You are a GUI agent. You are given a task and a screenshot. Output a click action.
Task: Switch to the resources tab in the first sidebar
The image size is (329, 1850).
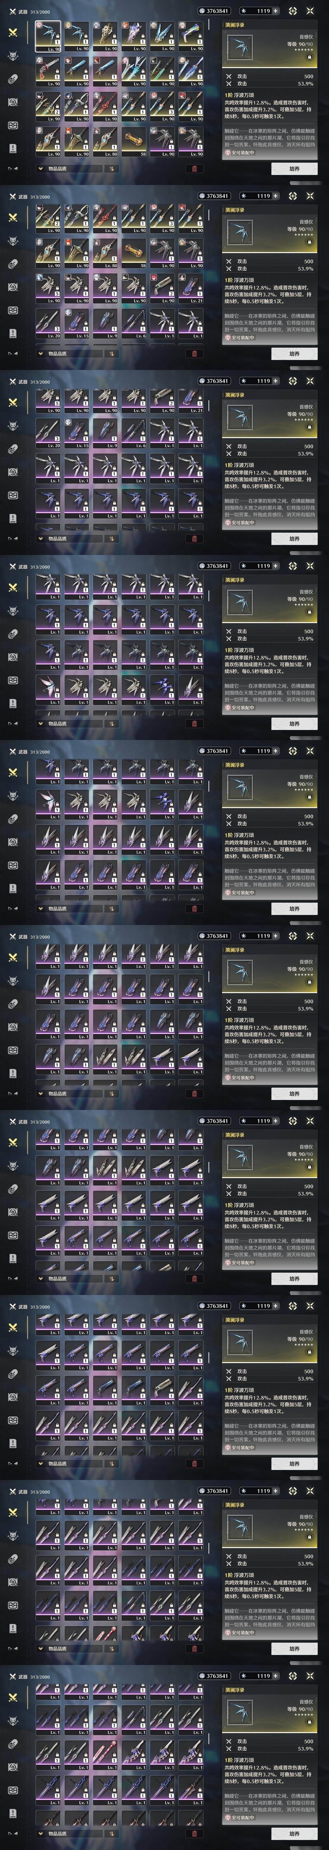[13, 102]
